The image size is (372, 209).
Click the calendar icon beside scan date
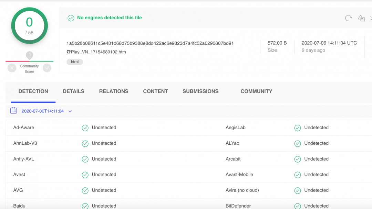click(x=13, y=111)
